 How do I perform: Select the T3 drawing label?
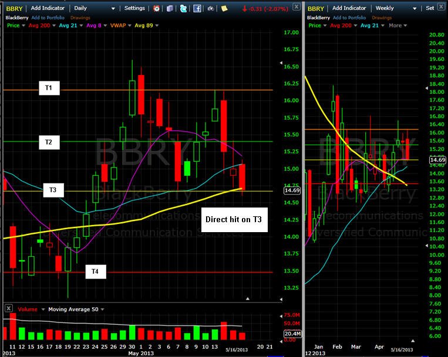pos(53,190)
